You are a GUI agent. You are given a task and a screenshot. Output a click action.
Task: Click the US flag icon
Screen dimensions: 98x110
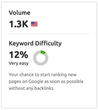click(x=34, y=24)
